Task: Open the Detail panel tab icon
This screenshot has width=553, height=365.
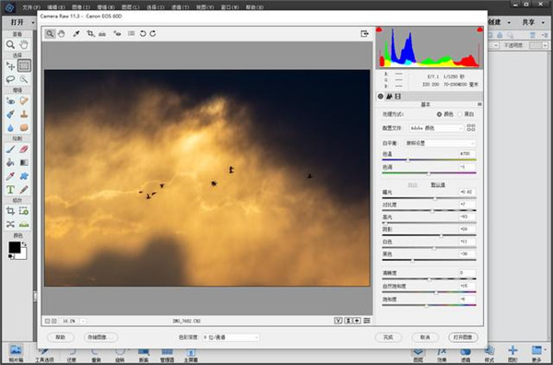Action: point(389,96)
